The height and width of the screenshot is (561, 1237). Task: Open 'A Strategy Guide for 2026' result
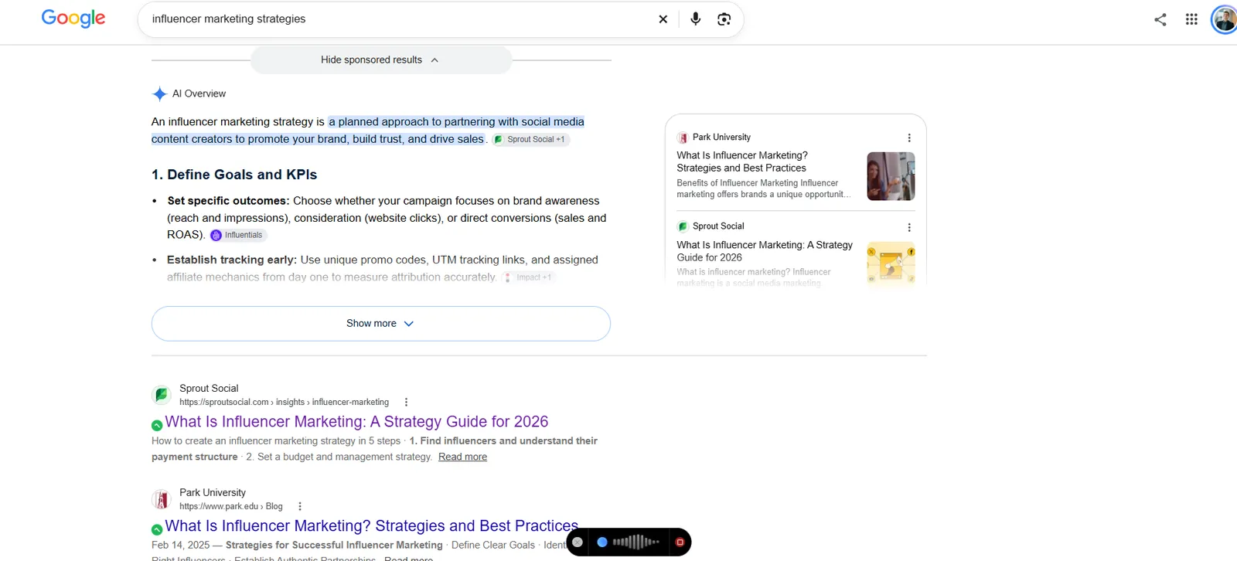click(x=356, y=421)
